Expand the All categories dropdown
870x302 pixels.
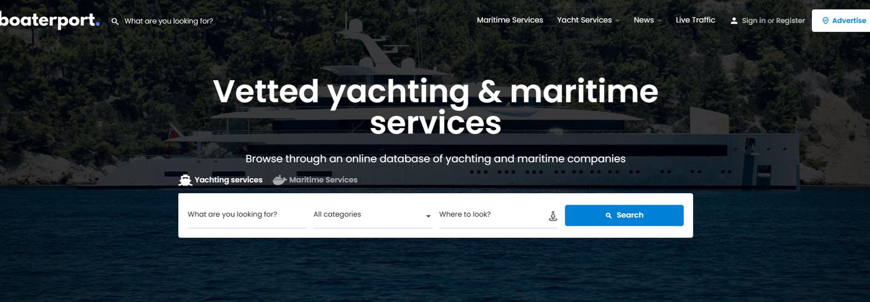pyautogui.click(x=372, y=214)
